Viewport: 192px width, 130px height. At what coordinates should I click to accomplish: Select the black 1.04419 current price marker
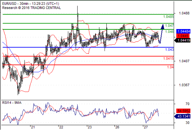pyautogui.click(x=183, y=40)
